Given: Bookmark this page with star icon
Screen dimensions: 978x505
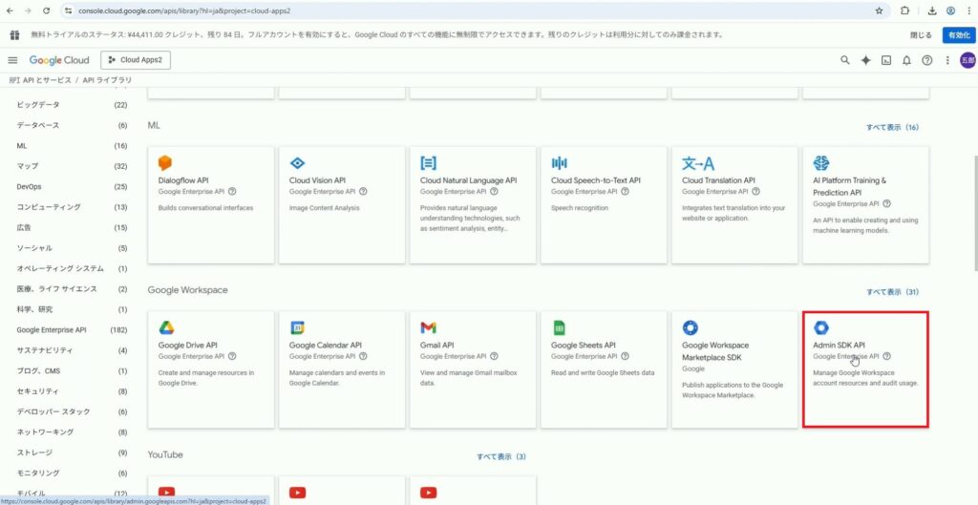Looking at the screenshot, I should pos(879,11).
